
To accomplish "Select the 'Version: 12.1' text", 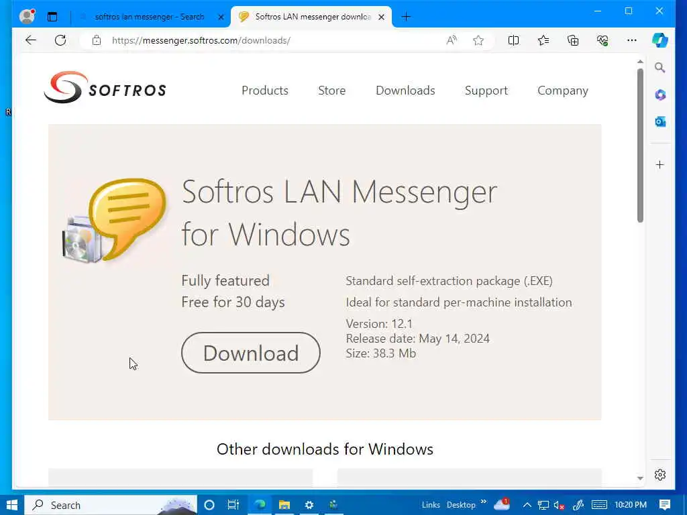I will click(379, 324).
